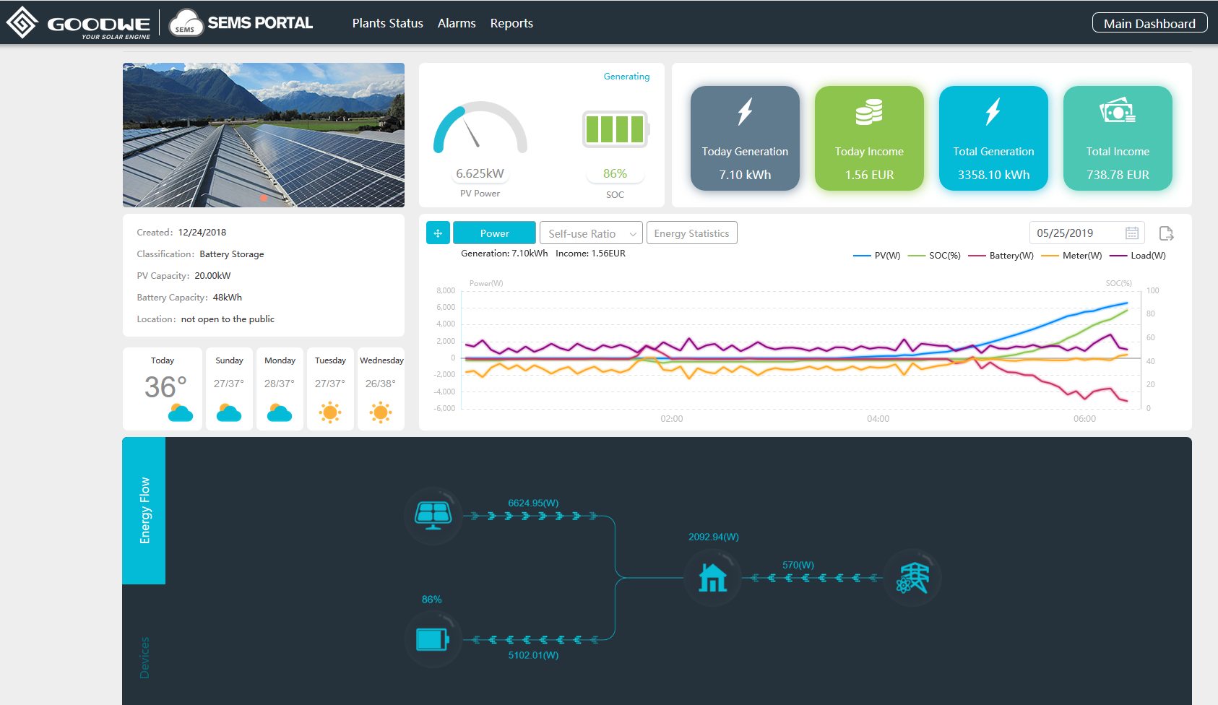Click the "Battery Storage" classification value
The image size is (1218, 705).
[x=232, y=254]
